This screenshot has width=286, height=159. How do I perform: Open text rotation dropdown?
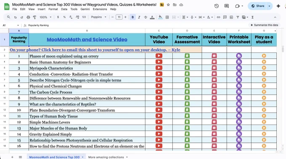210,17
